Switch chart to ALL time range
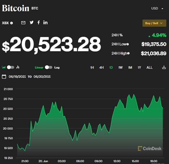169x164 pixels. pyautogui.click(x=149, y=67)
